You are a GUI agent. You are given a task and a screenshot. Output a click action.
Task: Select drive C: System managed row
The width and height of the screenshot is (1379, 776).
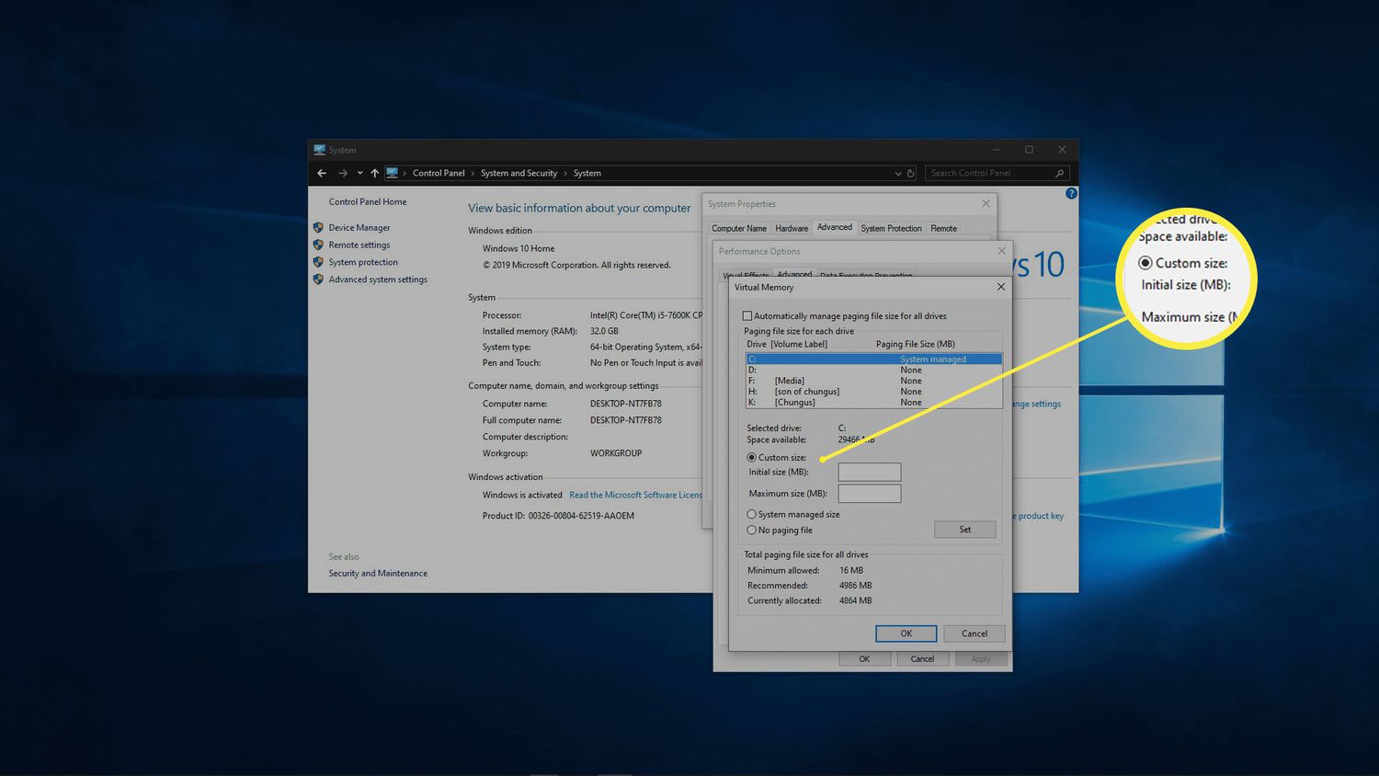(873, 359)
